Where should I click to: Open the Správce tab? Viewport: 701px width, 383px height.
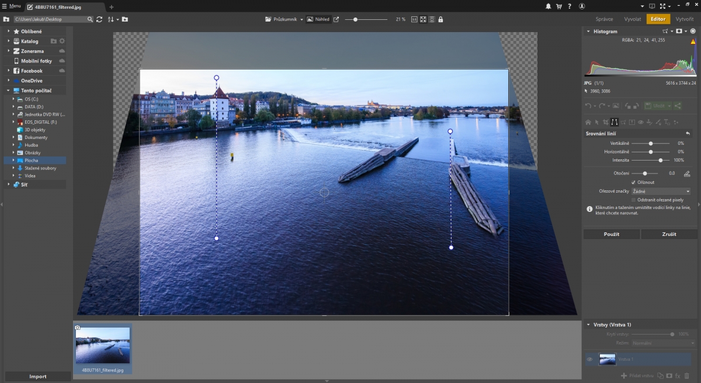coord(604,19)
